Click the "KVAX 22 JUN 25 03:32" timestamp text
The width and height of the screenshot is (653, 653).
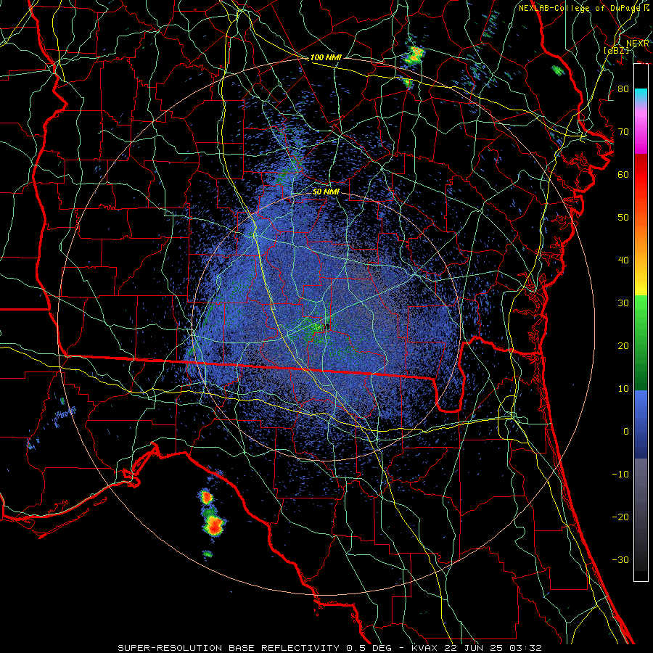pyautogui.click(x=477, y=648)
